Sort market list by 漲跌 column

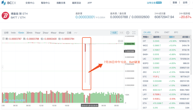click(x=172, y=37)
